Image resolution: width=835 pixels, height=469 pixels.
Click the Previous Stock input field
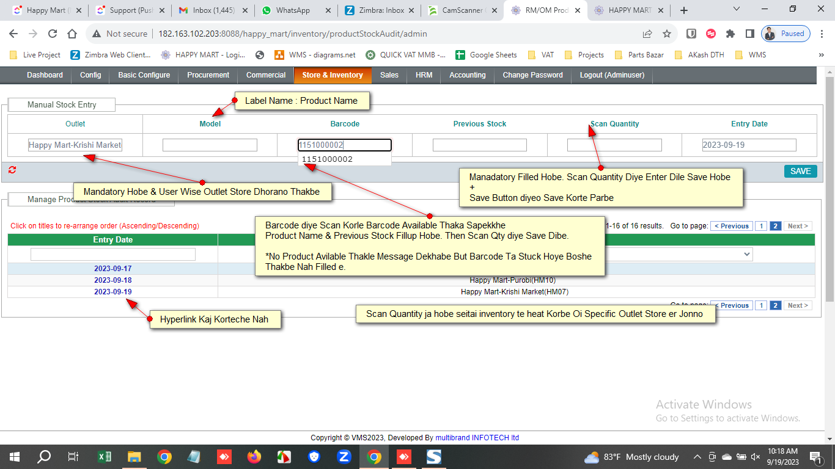click(480, 145)
